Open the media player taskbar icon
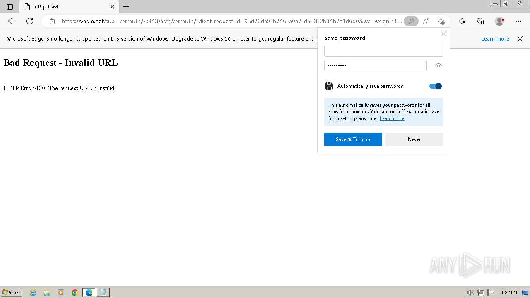 [x=61, y=293]
